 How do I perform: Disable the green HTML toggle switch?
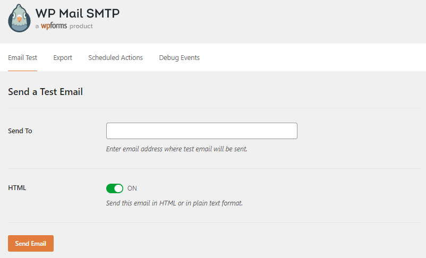coord(114,188)
